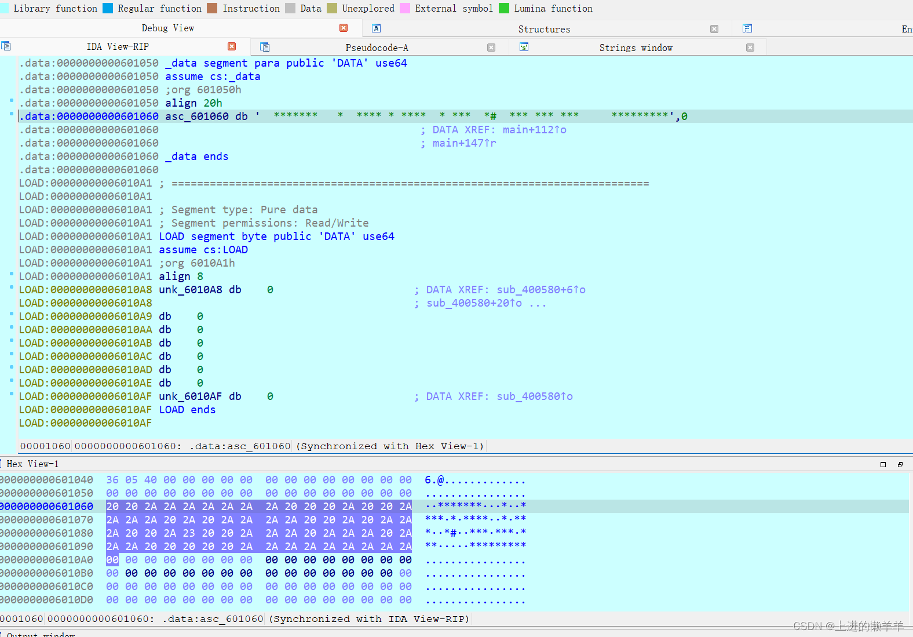The height and width of the screenshot is (637, 913).
Task: Click byte 36 in the hex view
Action: point(112,480)
